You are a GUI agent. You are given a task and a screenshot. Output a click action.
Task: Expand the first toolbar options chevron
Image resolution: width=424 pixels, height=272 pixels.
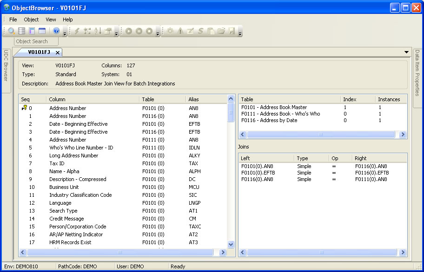coord(65,33)
